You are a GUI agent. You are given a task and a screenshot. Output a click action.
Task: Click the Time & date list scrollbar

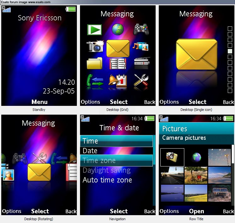[x=154, y=170]
